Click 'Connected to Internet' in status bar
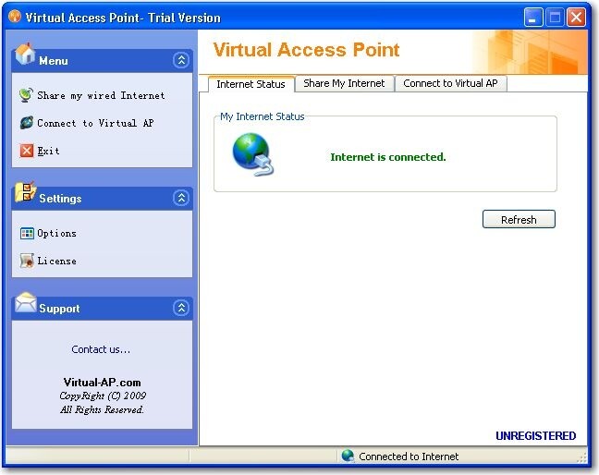Viewport: 599px width, 475px height. click(409, 457)
